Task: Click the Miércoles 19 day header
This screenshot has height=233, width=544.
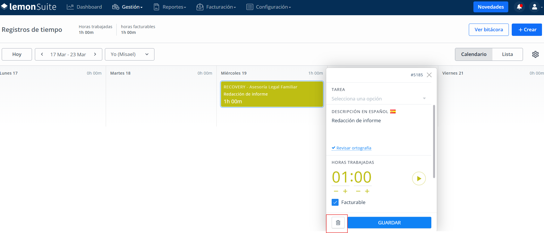Action: [x=234, y=73]
